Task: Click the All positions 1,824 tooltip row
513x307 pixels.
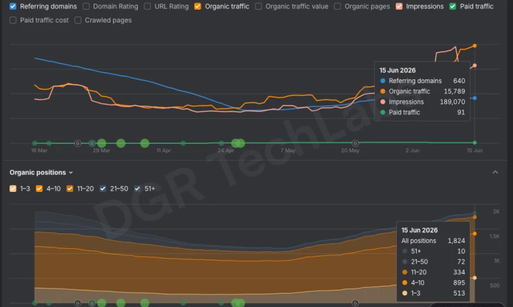Action: click(433, 240)
